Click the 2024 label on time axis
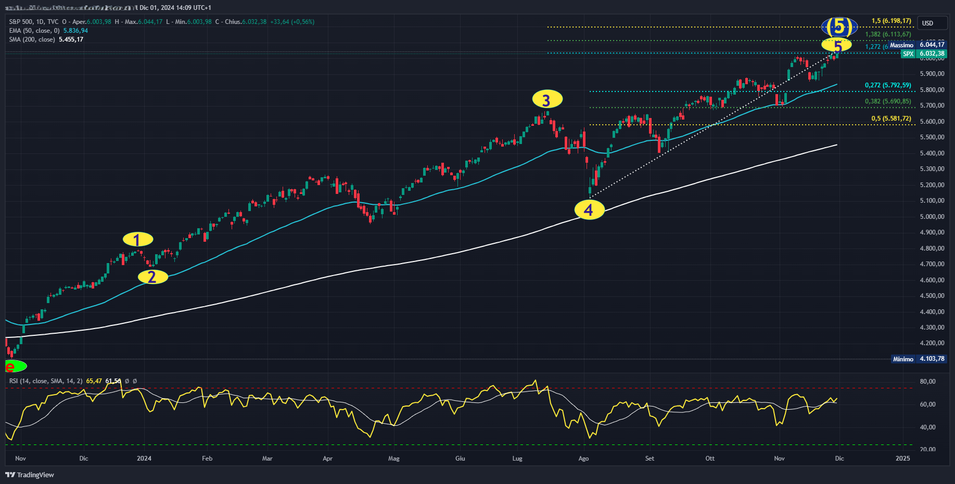This screenshot has width=955, height=484. [x=144, y=459]
